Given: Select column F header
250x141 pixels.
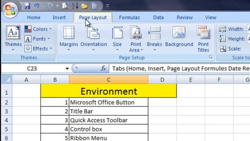Looking at the screenshot, I should (219, 80).
